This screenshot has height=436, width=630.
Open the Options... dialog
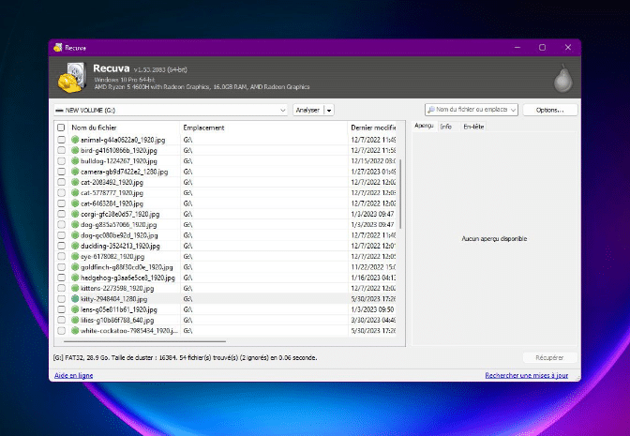pyautogui.click(x=550, y=110)
